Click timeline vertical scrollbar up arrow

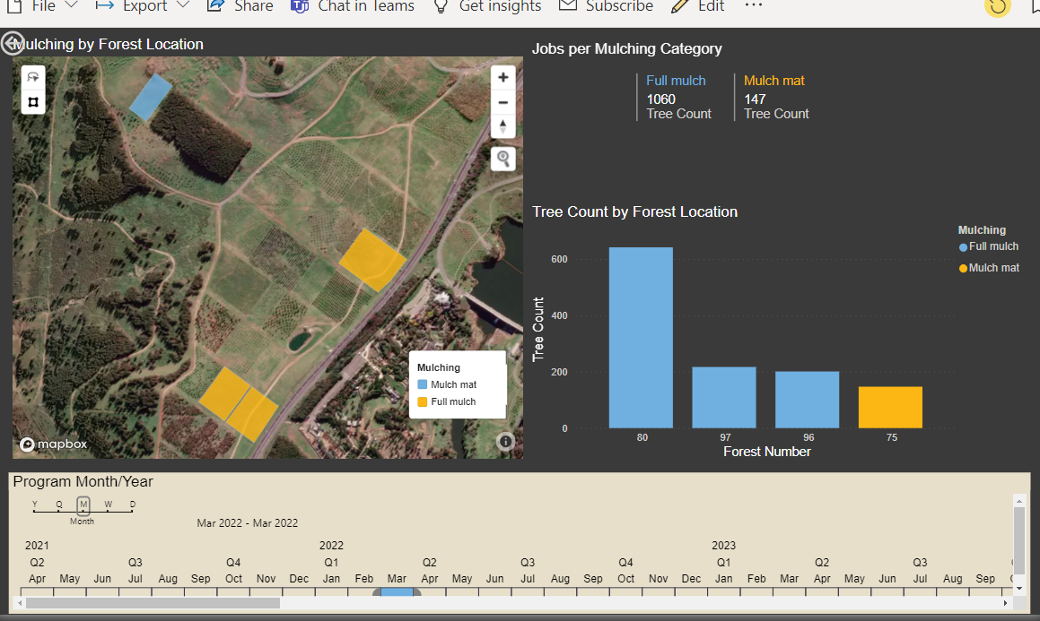[x=1019, y=501]
